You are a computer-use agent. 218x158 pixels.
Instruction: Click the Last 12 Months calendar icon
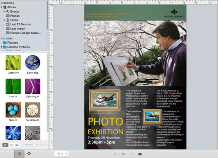[x=8, y=24]
